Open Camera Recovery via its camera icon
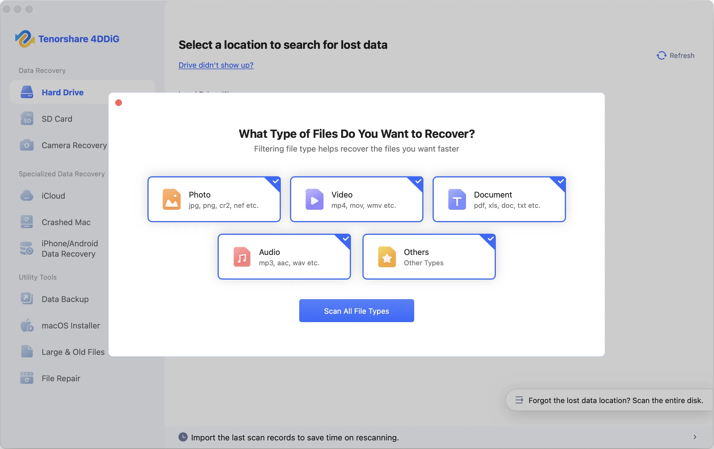714x449 pixels. 27,145
